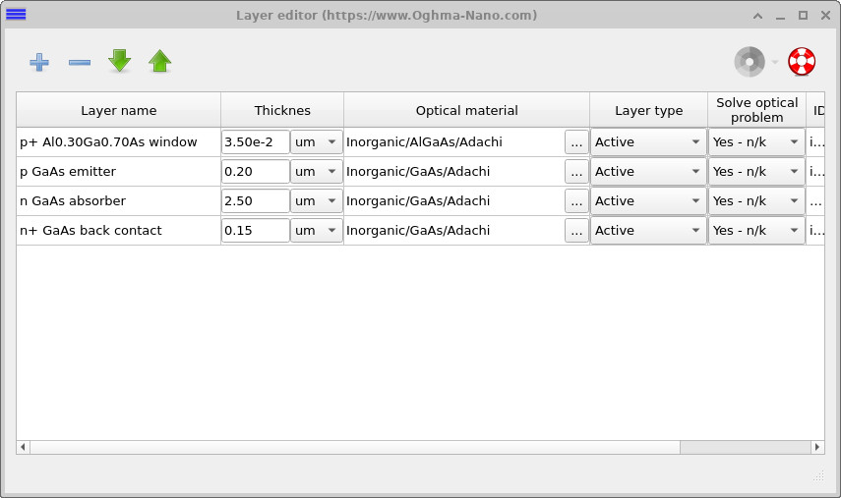Screen dimensions: 841x498
Task: Click the Thicknes column header
Action: click(x=282, y=110)
